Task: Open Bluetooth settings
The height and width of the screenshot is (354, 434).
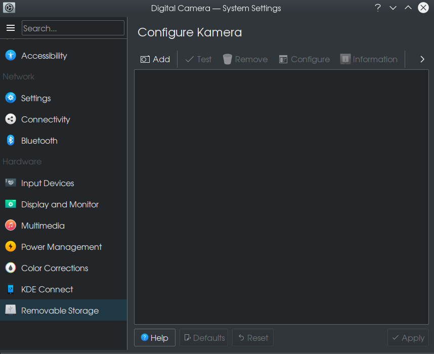Action: [x=63, y=141]
